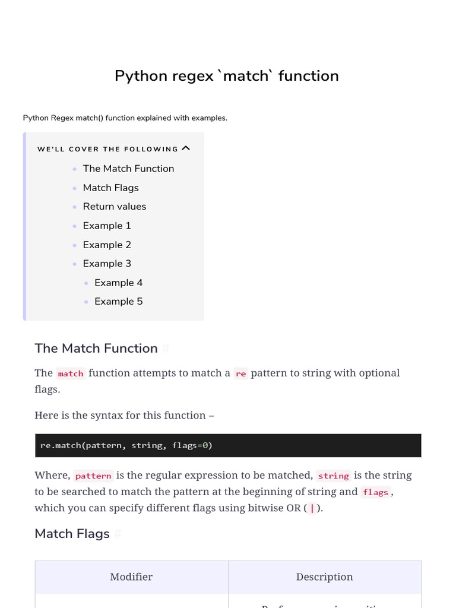Open the "Example 3" contents link
Image resolution: width=456 pixels, height=608 pixels.
coord(107,264)
